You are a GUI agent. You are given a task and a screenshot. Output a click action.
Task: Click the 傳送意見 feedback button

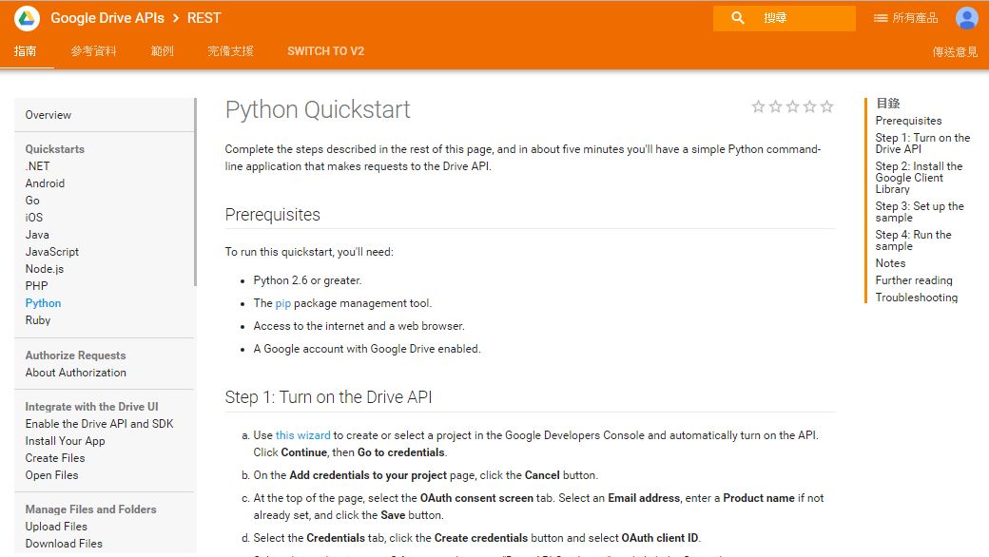tap(955, 52)
